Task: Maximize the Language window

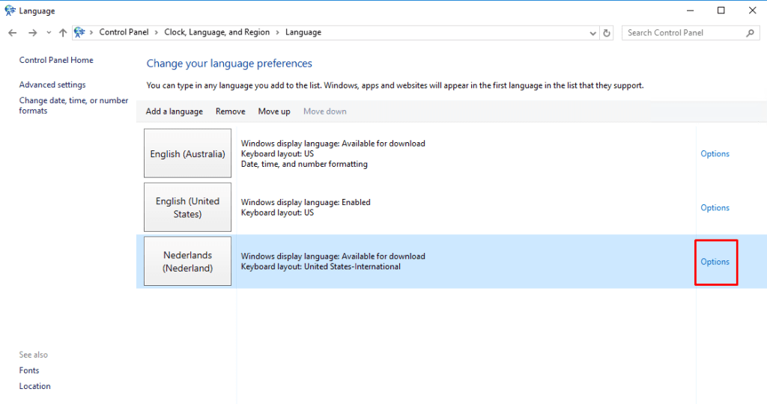Action: pyautogui.click(x=721, y=10)
